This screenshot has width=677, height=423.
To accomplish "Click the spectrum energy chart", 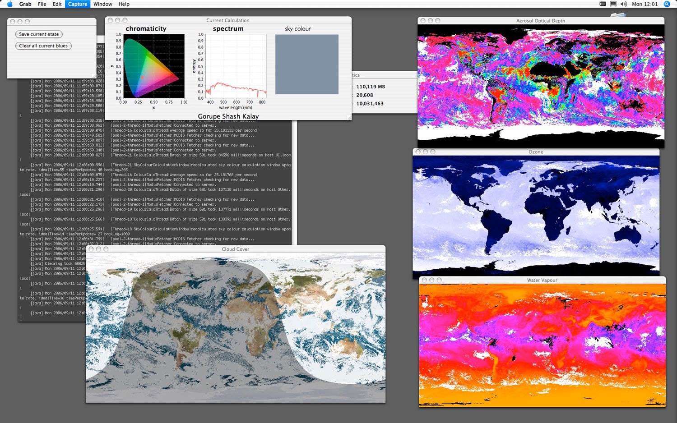I will point(236,66).
